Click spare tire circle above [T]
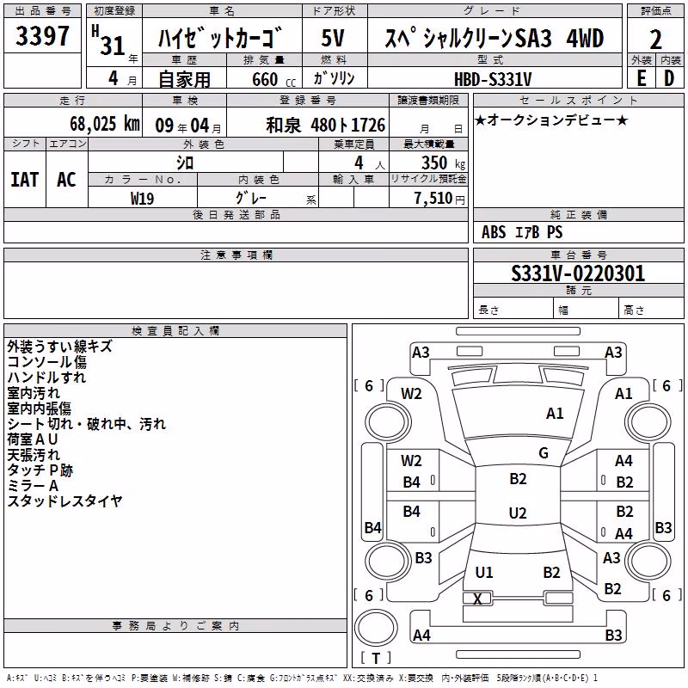 click(x=376, y=628)
